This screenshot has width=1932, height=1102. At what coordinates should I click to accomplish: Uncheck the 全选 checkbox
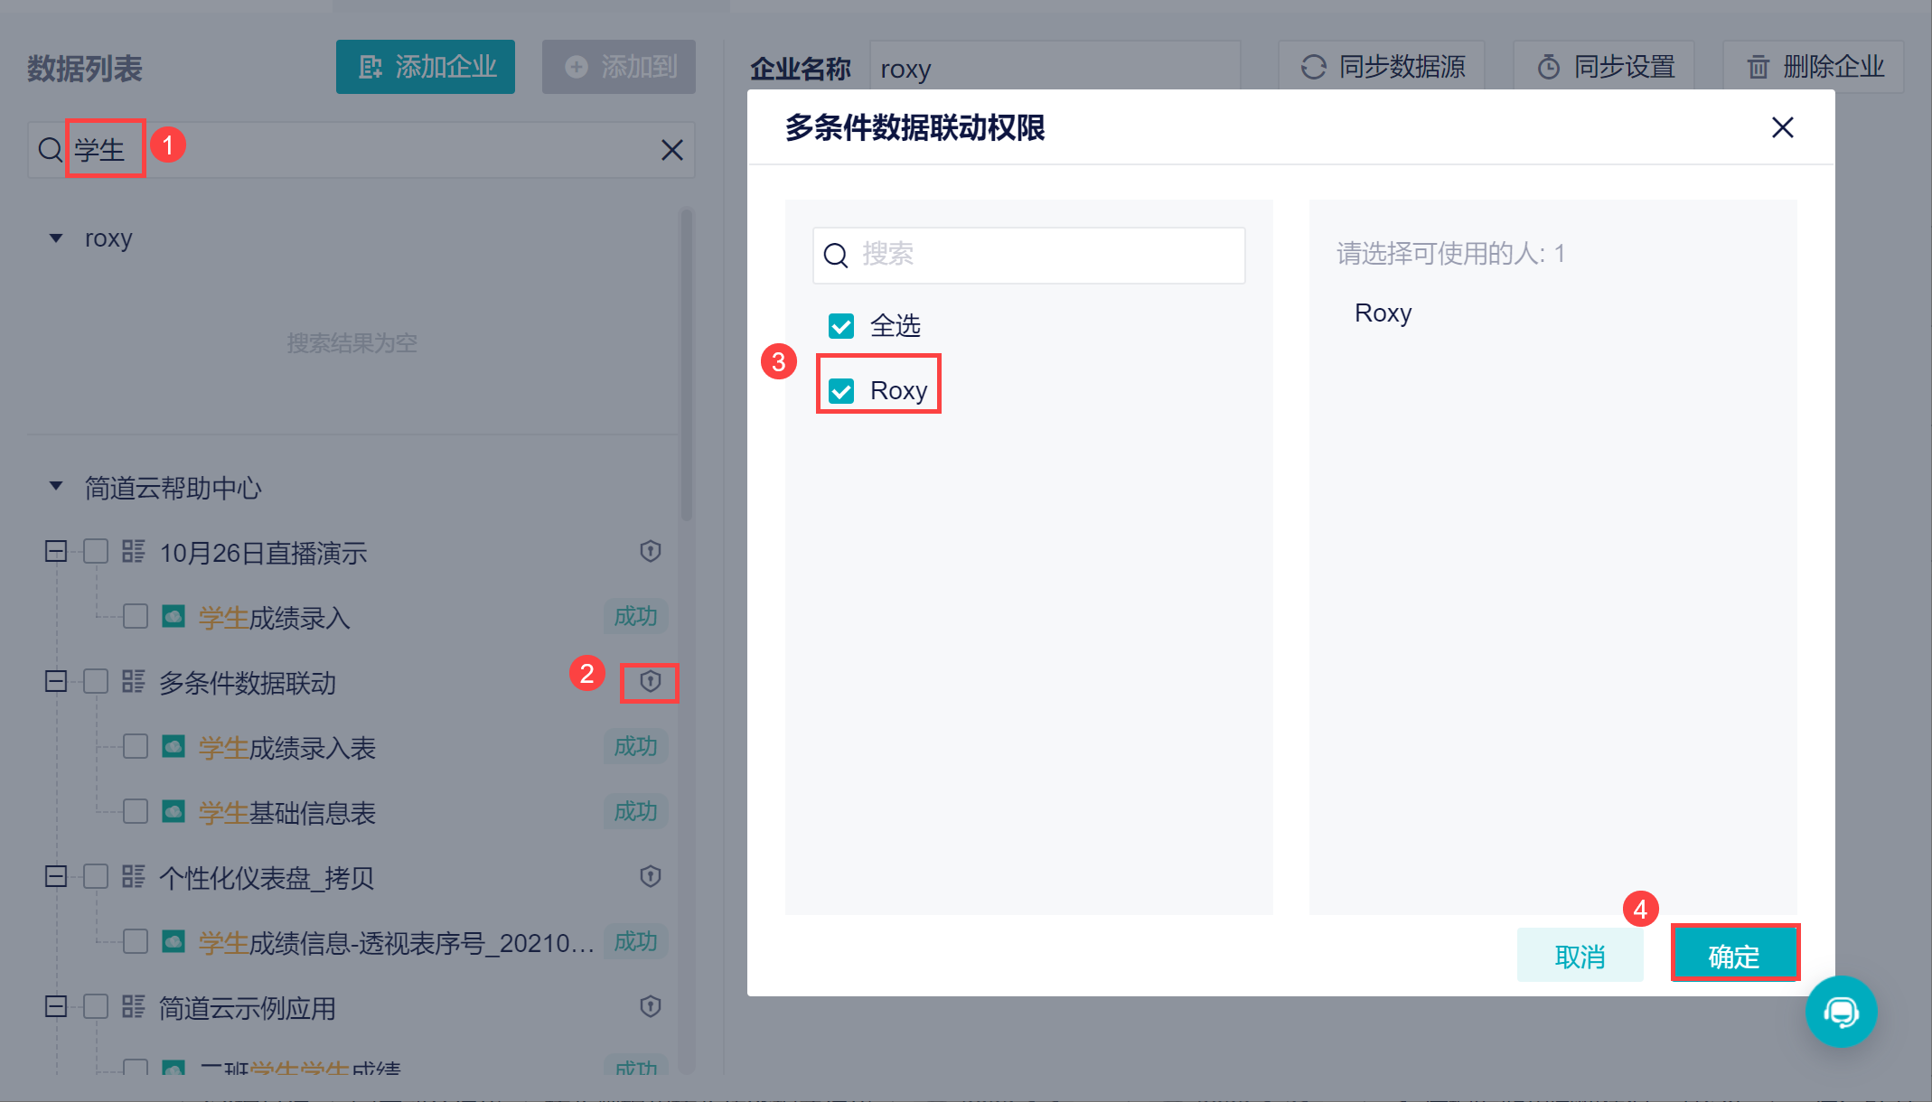[x=841, y=326]
